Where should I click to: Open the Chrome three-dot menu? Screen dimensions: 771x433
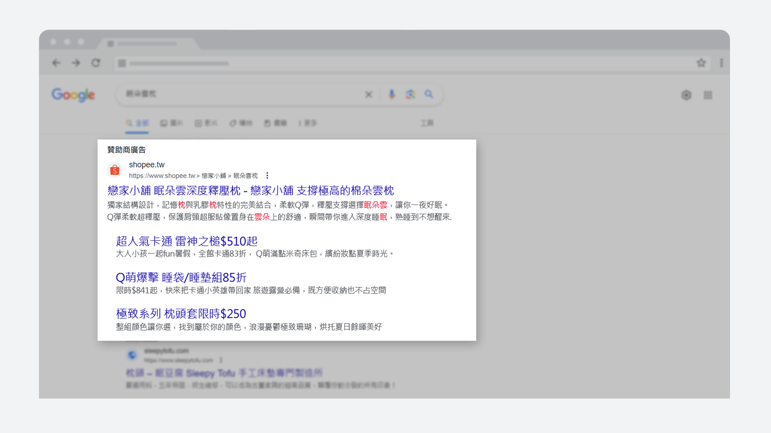[x=722, y=63]
